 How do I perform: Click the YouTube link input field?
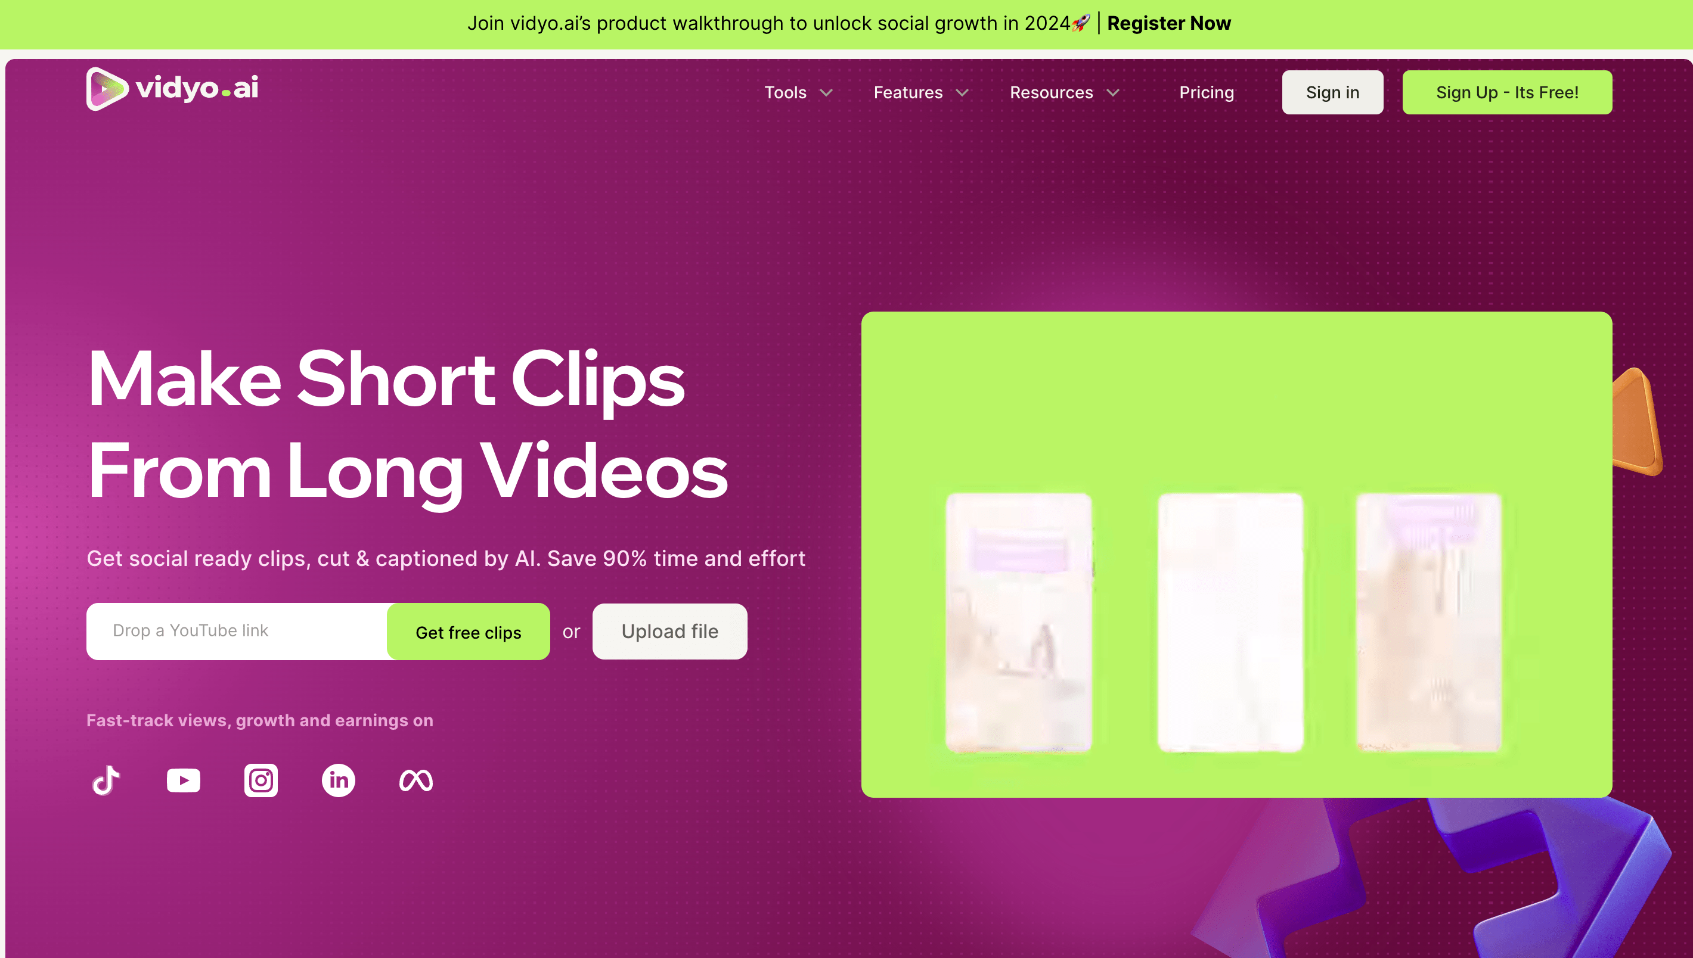pyautogui.click(x=237, y=632)
